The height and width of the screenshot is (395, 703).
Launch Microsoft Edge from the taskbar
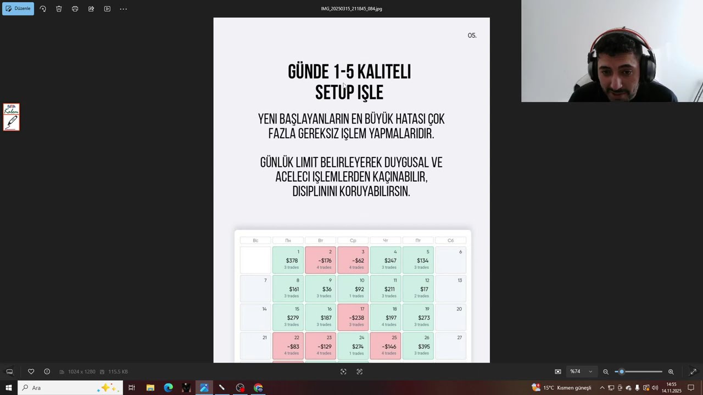168,388
